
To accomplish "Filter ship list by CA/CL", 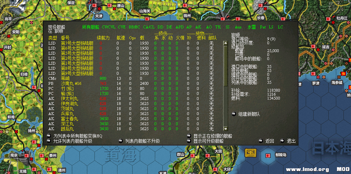I will tap(149, 27).
